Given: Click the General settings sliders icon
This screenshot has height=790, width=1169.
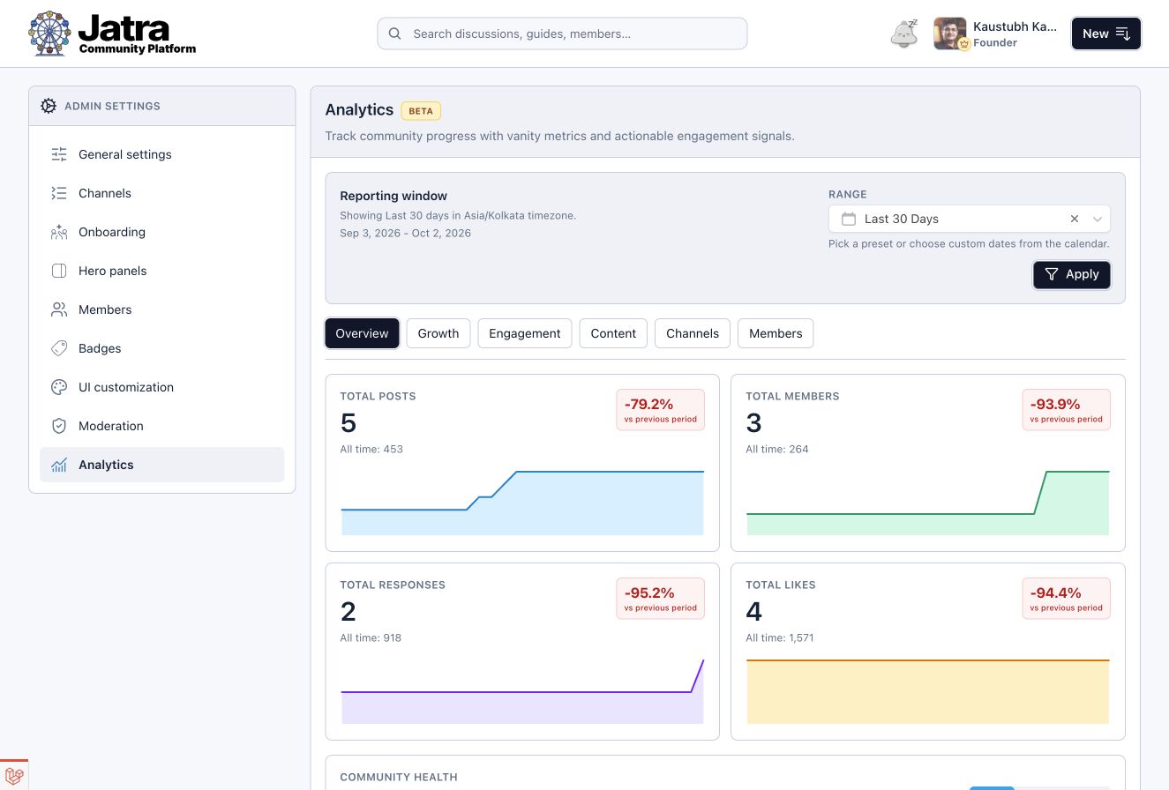Looking at the screenshot, I should coord(59,154).
